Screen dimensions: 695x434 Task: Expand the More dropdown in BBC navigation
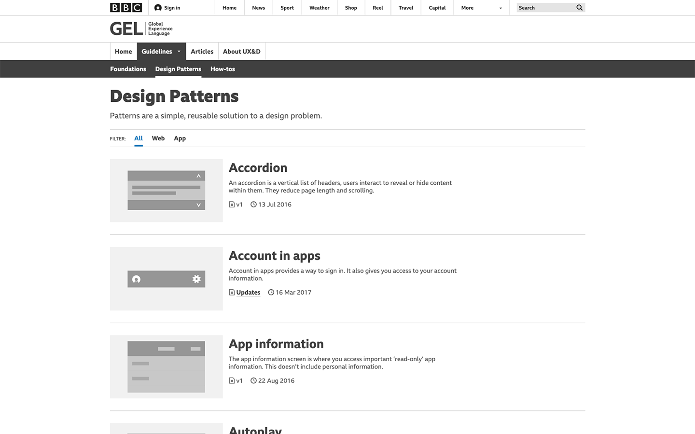(482, 8)
